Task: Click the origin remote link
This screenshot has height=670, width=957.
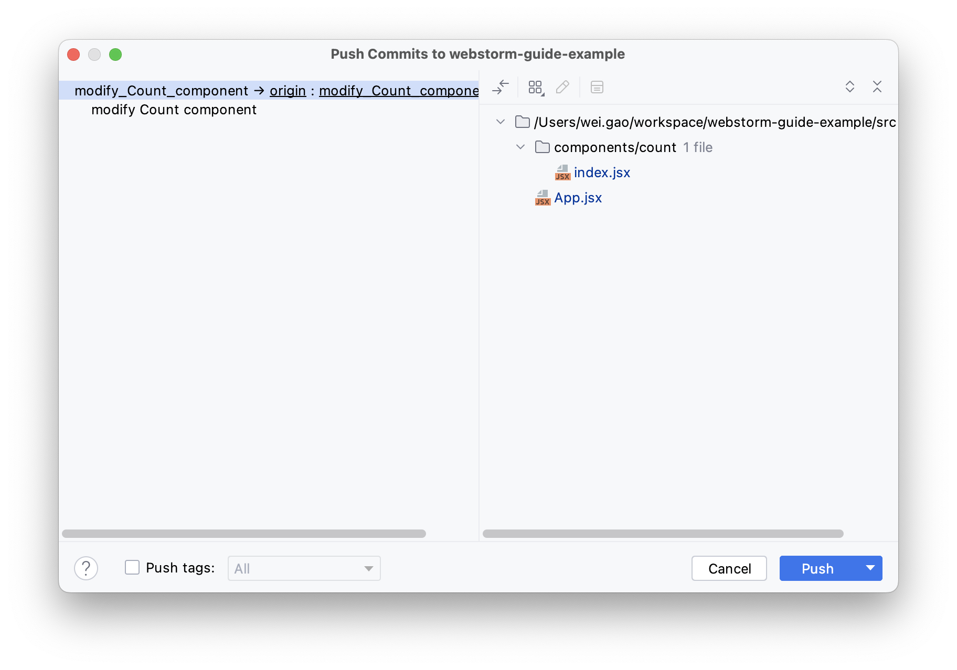Action: [x=288, y=91]
